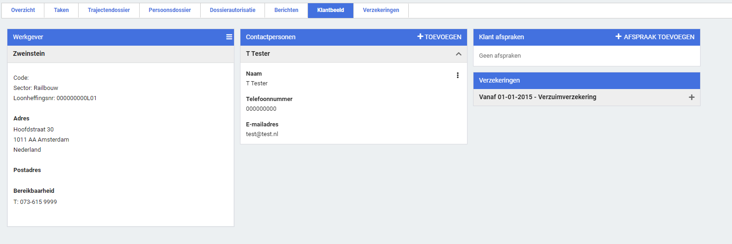Viewport: 732px width, 244px height.
Task: Click the plus icon beside Afspraak toevoegen
Action: point(618,36)
